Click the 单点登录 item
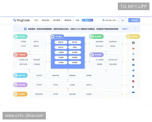 click(x=56, y=94)
